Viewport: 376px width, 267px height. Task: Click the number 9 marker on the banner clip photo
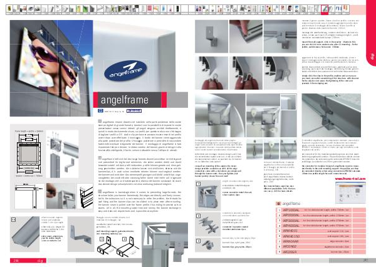point(198,241)
